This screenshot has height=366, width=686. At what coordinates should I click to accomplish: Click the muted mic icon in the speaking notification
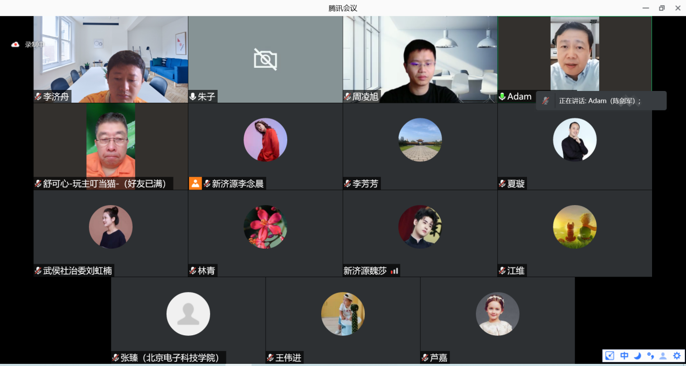tap(546, 101)
